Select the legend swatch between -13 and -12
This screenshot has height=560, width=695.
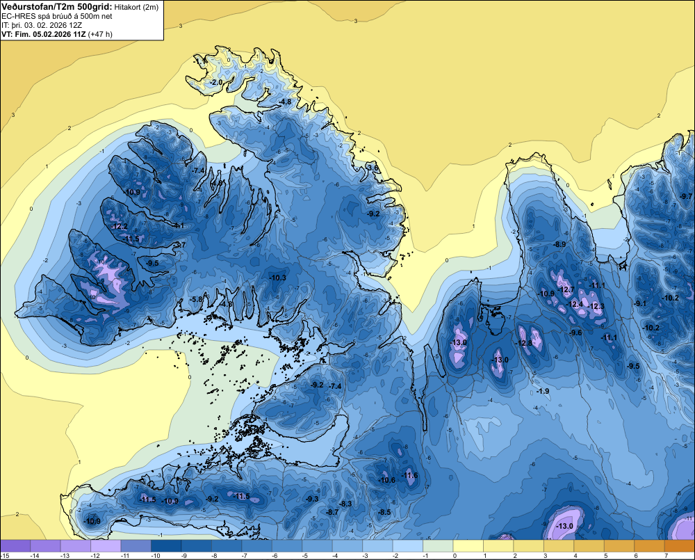click(x=75, y=546)
